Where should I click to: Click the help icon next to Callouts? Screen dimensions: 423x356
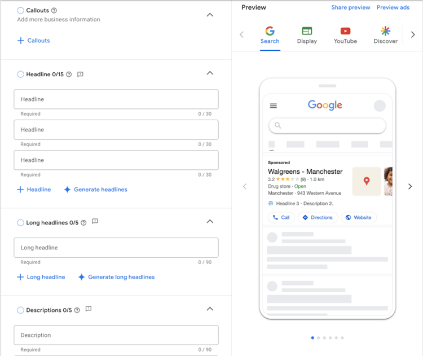pos(54,11)
